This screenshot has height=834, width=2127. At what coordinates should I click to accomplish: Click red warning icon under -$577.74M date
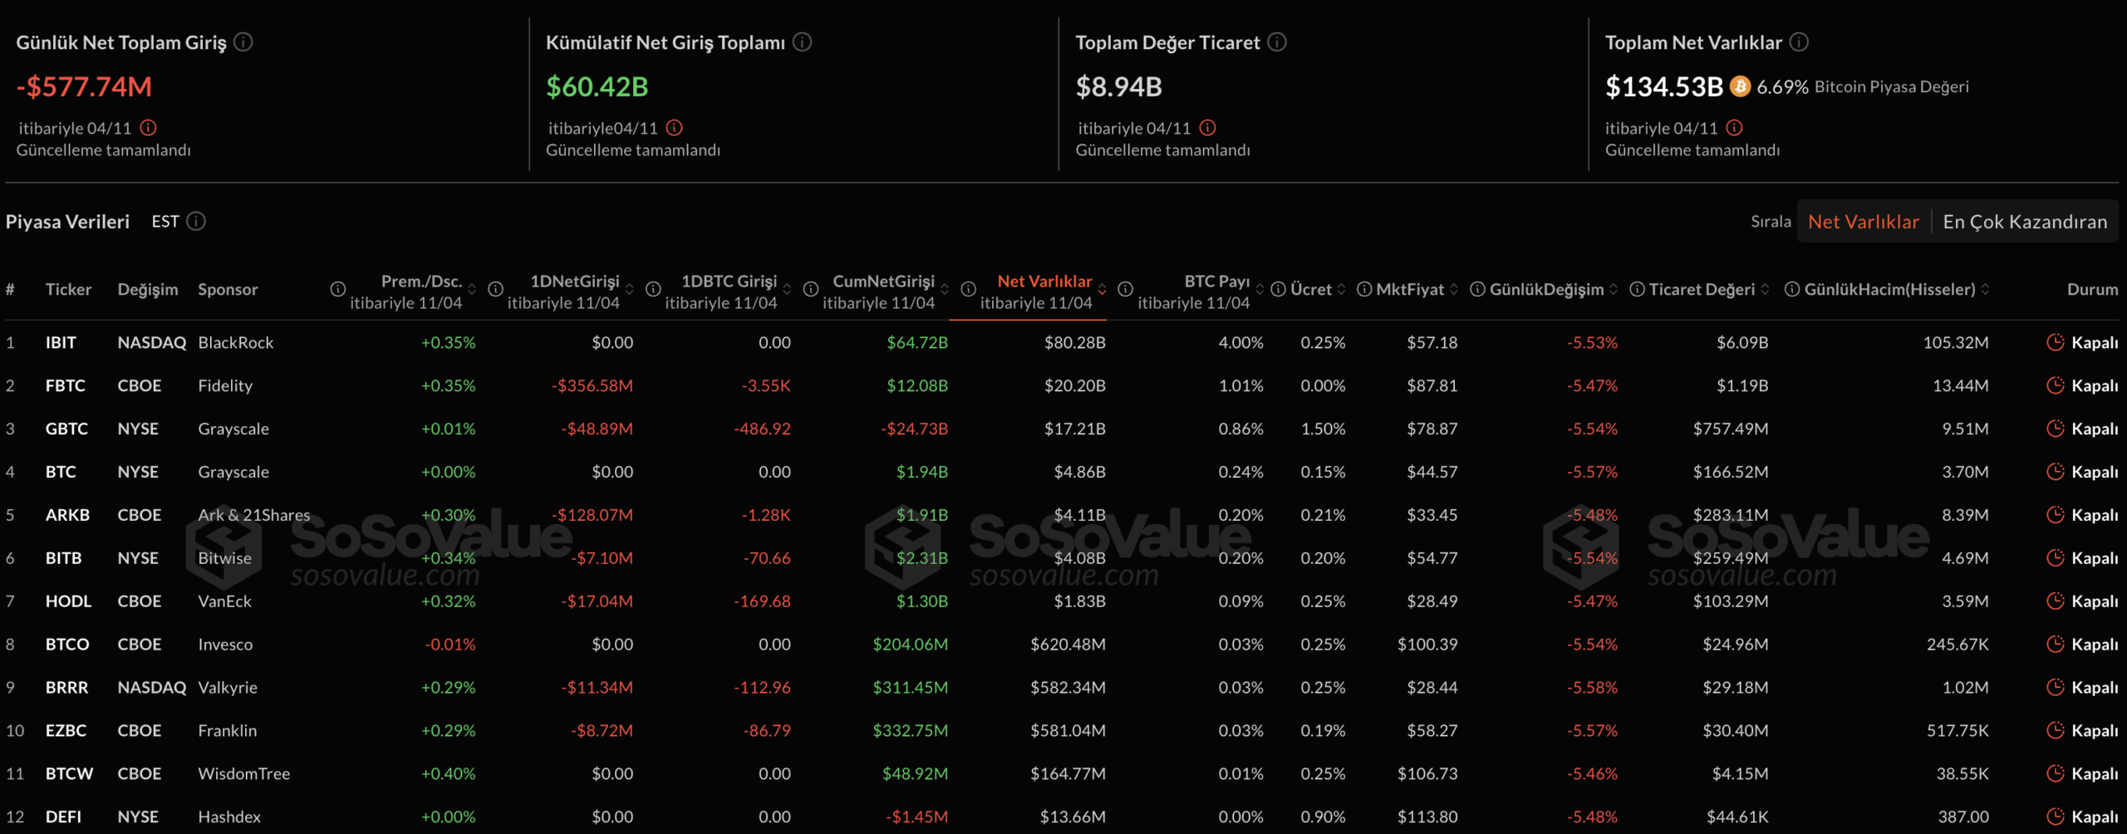[148, 128]
